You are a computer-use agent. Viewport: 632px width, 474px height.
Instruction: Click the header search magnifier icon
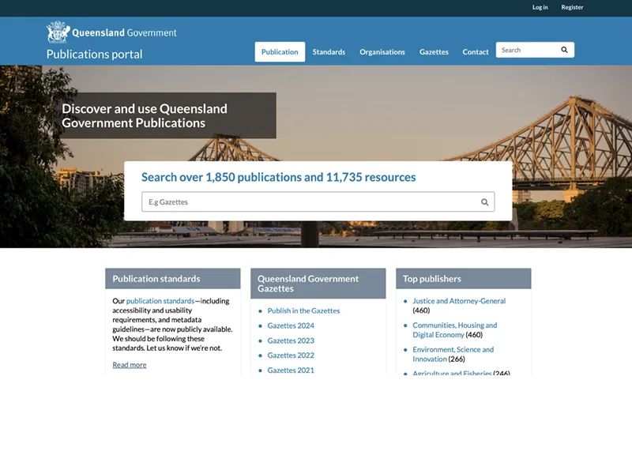click(x=564, y=50)
